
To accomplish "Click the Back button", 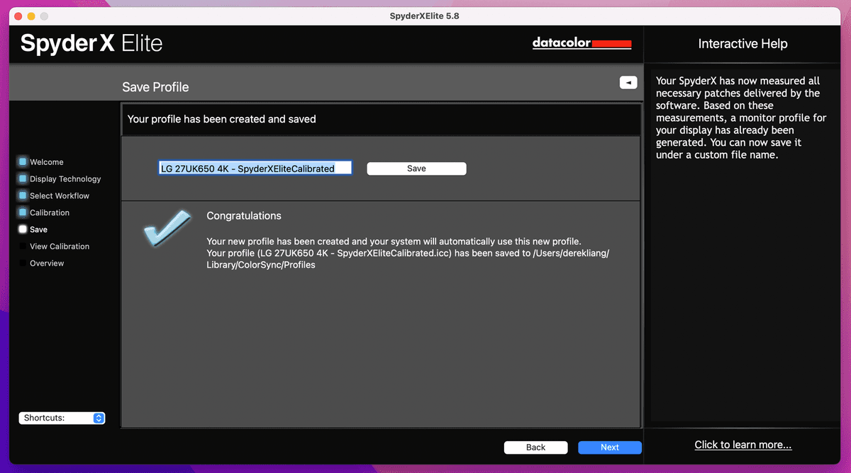I will tap(535, 447).
